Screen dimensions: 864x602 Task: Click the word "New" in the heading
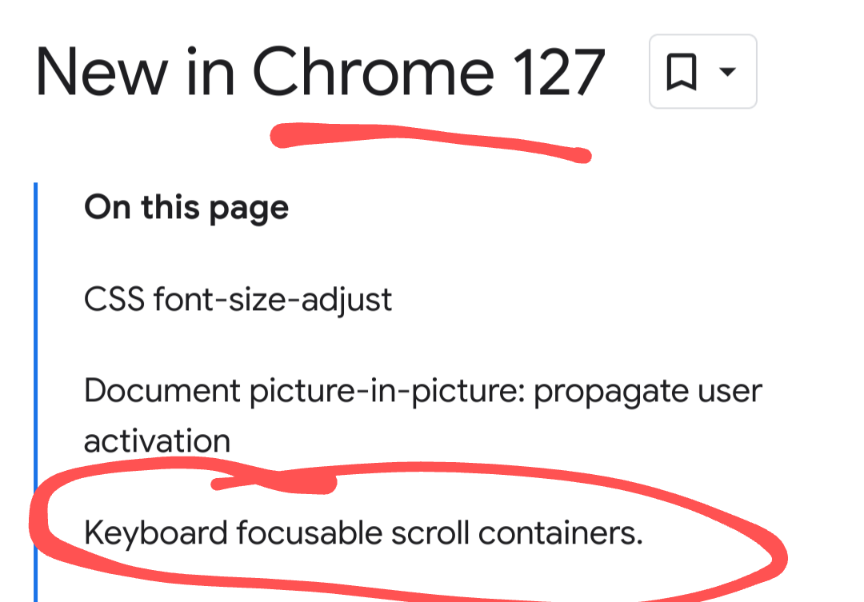tap(102, 74)
